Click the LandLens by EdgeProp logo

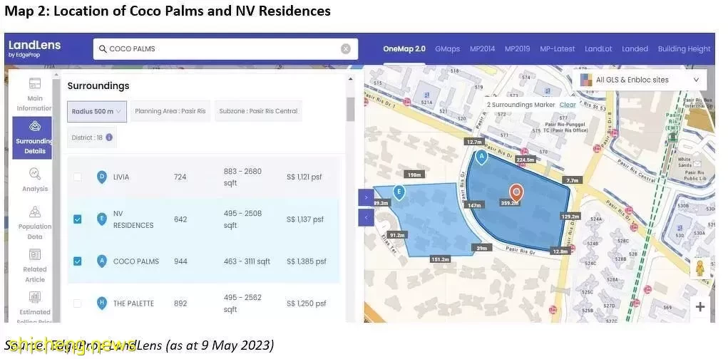(x=35, y=48)
